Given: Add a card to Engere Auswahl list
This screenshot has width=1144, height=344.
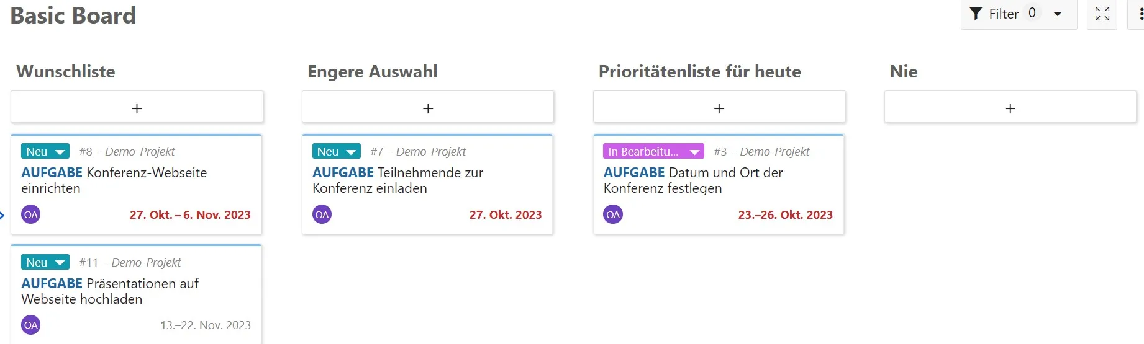Looking at the screenshot, I should 428,108.
